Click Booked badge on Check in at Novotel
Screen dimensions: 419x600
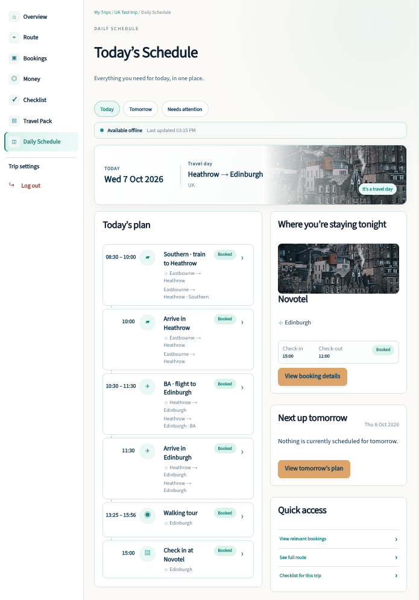(x=225, y=551)
